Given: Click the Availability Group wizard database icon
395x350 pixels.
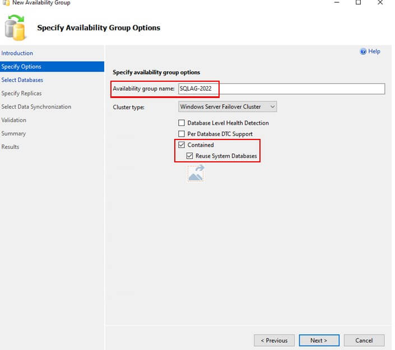Looking at the screenshot, I should [x=16, y=29].
